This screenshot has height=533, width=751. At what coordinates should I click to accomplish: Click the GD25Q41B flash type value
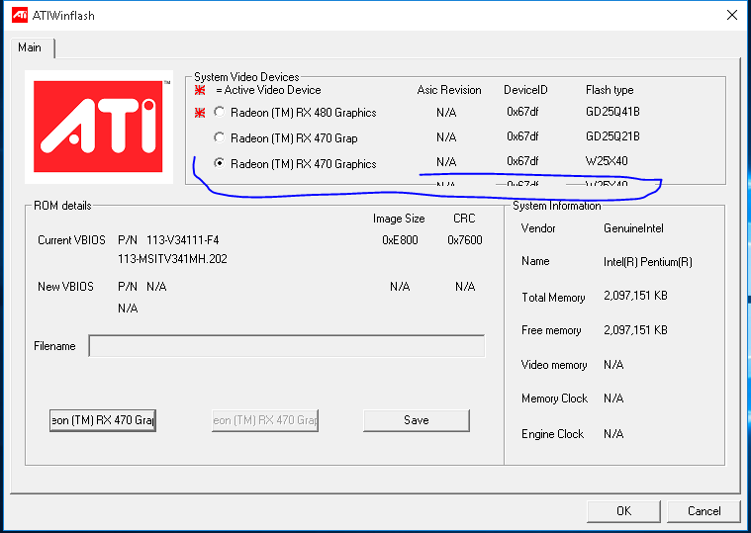612,113
